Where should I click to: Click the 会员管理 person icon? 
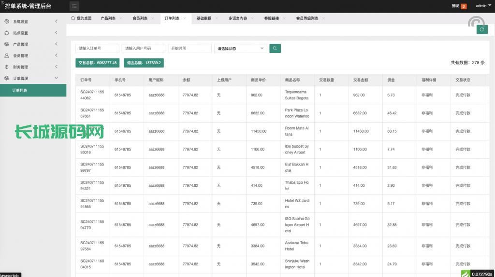point(7,55)
